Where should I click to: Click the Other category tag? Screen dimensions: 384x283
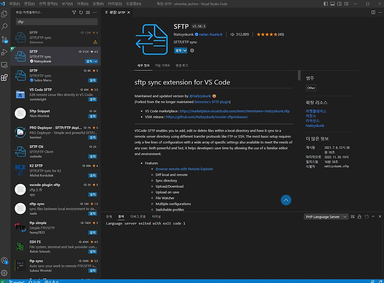pos(311,88)
